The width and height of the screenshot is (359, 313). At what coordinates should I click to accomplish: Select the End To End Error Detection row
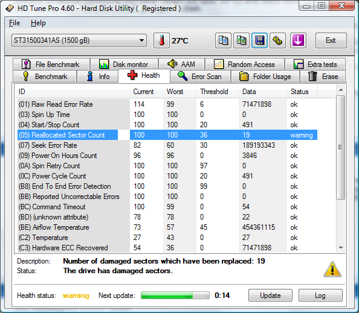click(x=167, y=186)
